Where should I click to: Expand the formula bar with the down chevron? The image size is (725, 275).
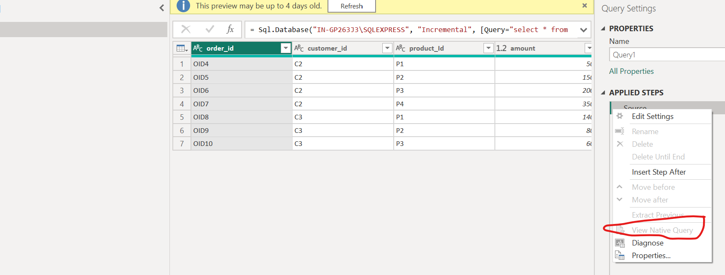click(x=583, y=30)
